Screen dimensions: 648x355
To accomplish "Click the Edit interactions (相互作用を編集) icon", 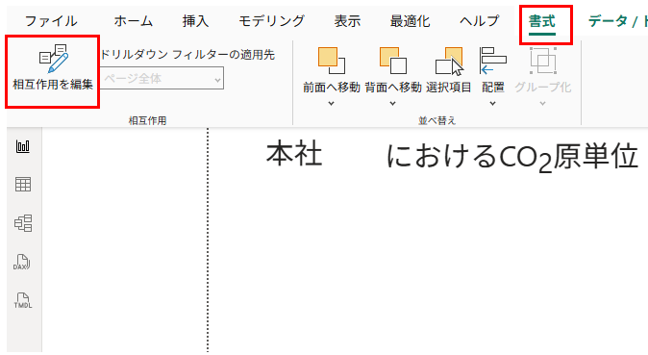I will click(x=53, y=59).
